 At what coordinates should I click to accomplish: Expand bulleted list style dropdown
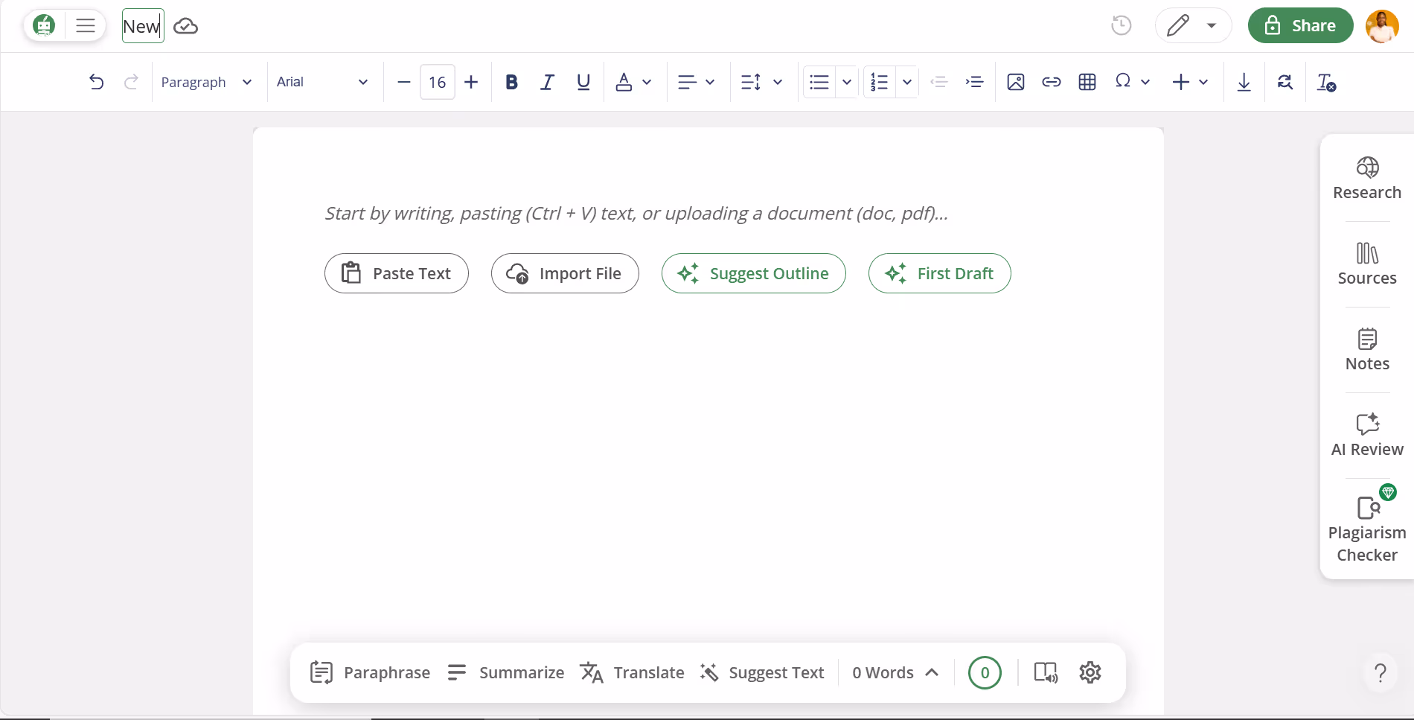coord(847,82)
